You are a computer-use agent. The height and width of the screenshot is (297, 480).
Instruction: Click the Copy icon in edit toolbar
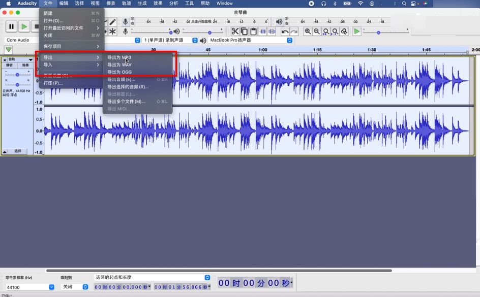244,31
